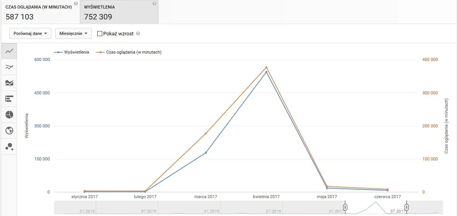Click the 752 309 views total

tap(98, 17)
